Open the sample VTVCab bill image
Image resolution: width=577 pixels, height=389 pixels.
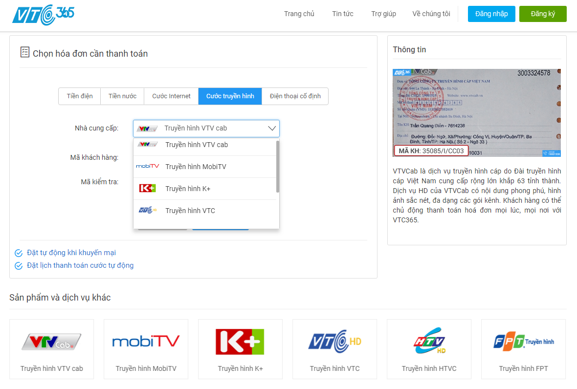(x=477, y=113)
